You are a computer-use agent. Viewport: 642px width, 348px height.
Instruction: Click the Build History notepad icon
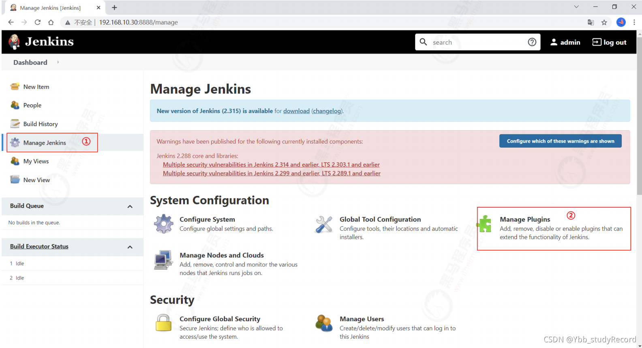point(15,124)
